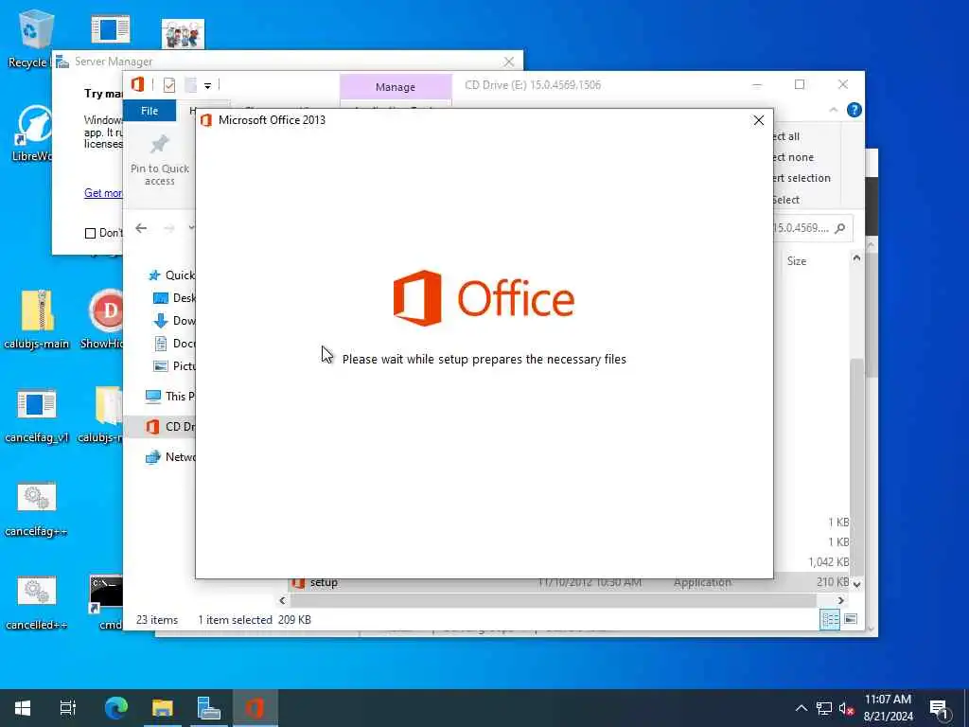Click Select all in the ribbon
This screenshot has height=727, width=969.
[x=786, y=136]
